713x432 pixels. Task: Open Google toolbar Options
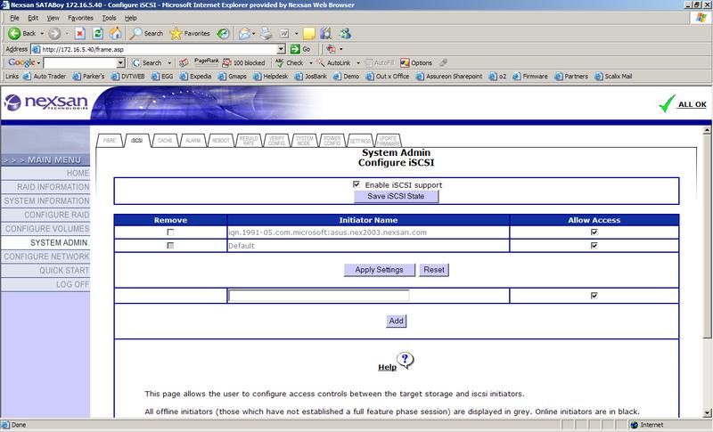[416, 62]
